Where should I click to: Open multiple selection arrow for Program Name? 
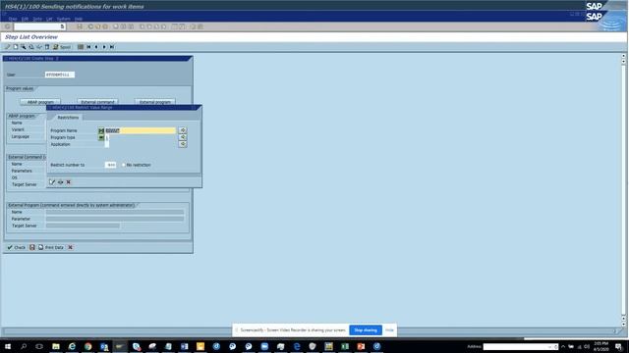tap(183, 130)
